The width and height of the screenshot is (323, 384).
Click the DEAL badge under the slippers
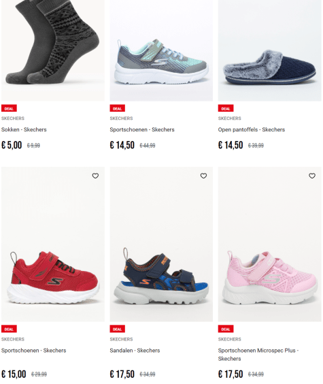click(226, 108)
